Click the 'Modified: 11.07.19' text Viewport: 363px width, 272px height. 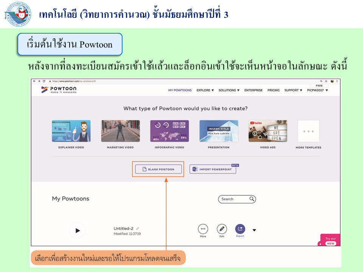127,234
